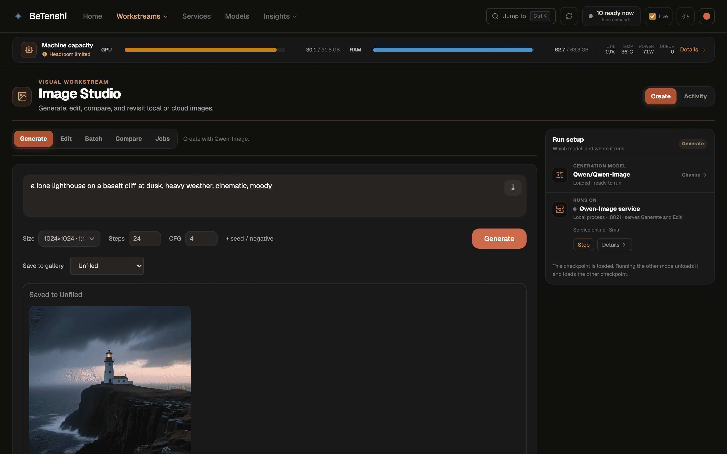Image resolution: width=727 pixels, height=454 pixels.
Task: Click the GPU memory usage bar
Action: pyautogui.click(x=205, y=50)
